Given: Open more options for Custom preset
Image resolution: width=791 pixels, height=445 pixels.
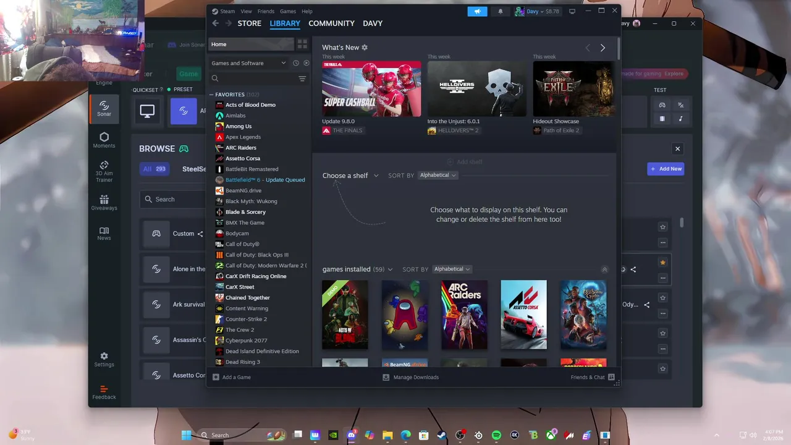Looking at the screenshot, I should [662, 242].
